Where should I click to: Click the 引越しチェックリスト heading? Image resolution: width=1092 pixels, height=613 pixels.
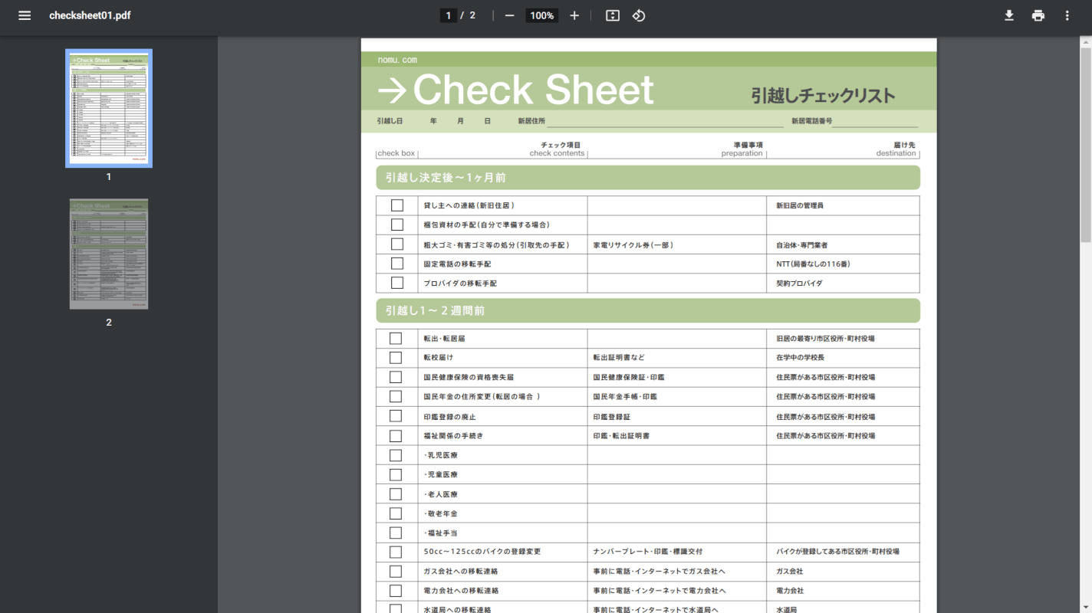(823, 96)
